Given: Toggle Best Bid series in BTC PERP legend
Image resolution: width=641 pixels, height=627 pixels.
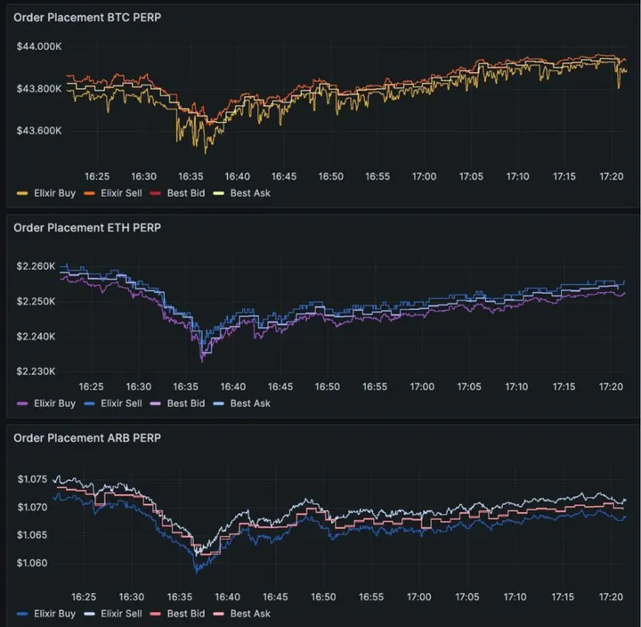Looking at the screenshot, I should coord(185,193).
